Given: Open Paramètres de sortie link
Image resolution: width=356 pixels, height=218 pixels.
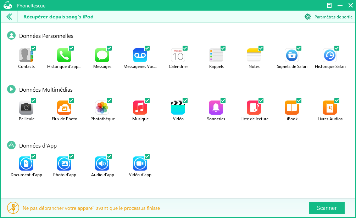Looking at the screenshot, I should [333, 17].
